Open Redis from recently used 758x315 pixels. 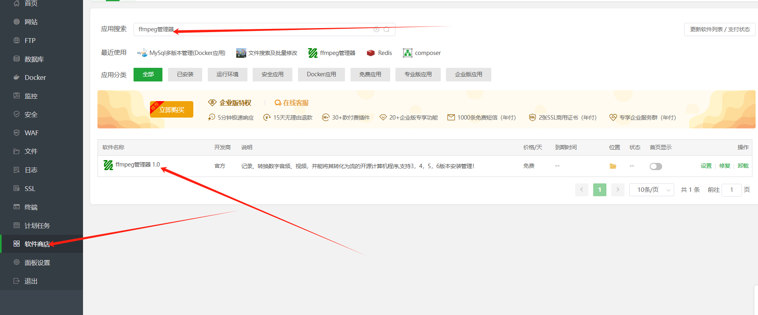click(x=379, y=53)
